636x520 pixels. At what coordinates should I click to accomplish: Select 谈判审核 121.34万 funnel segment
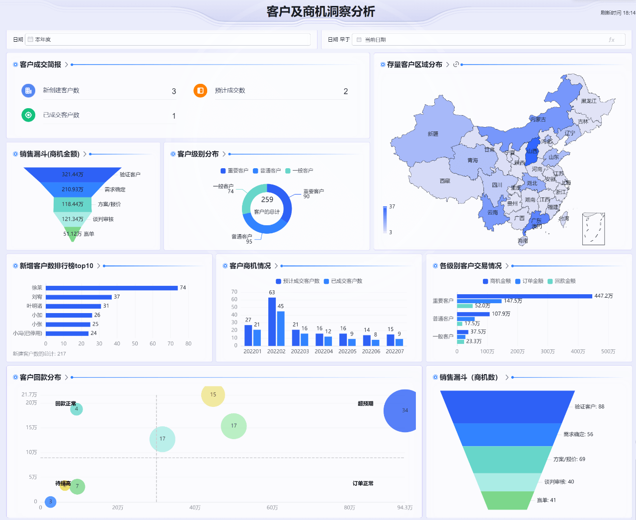click(73, 219)
